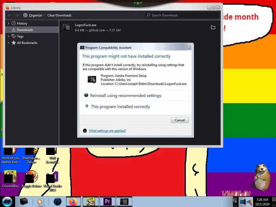Switch to ChomikBox in the taskbar
This screenshot has width=276, height=207.
pos(91,202)
